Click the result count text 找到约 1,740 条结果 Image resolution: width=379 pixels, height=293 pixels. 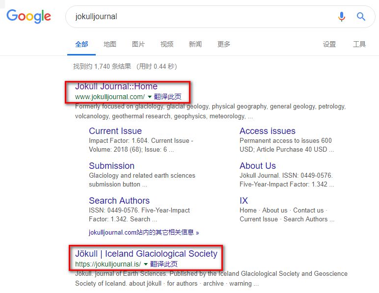tap(102, 66)
